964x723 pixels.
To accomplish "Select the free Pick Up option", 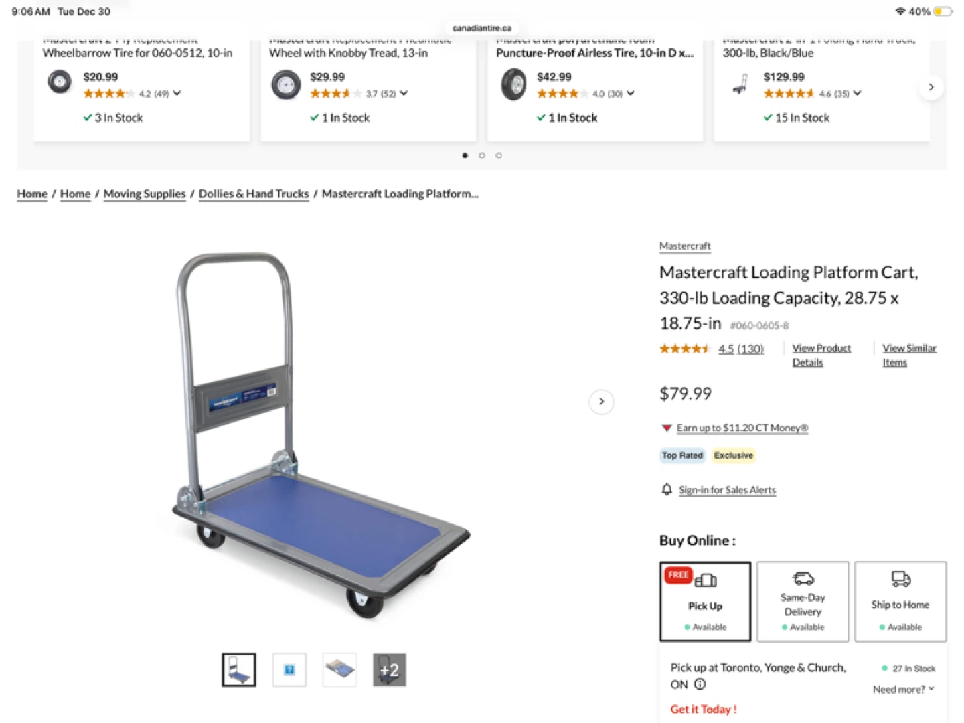I will tap(705, 601).
